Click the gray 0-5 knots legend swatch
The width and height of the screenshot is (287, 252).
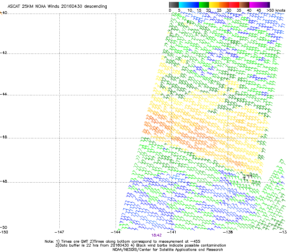point(174,5)
